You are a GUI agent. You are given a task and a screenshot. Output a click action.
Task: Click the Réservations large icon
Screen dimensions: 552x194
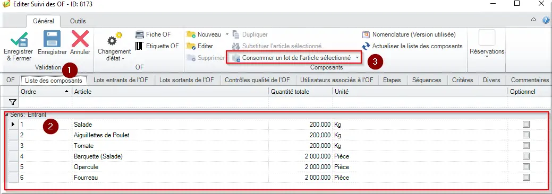[x=487, y=38]
